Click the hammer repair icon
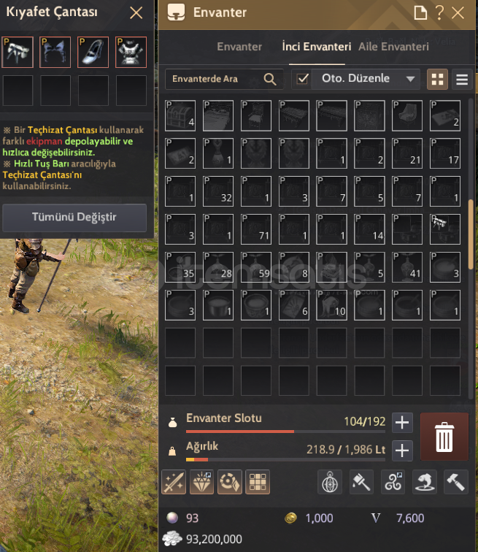This screenshot has width=478, height=552. point(456,482)
